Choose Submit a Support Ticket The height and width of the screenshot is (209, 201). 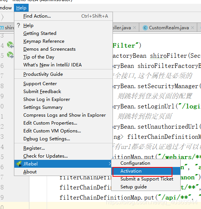click(146, 179)
